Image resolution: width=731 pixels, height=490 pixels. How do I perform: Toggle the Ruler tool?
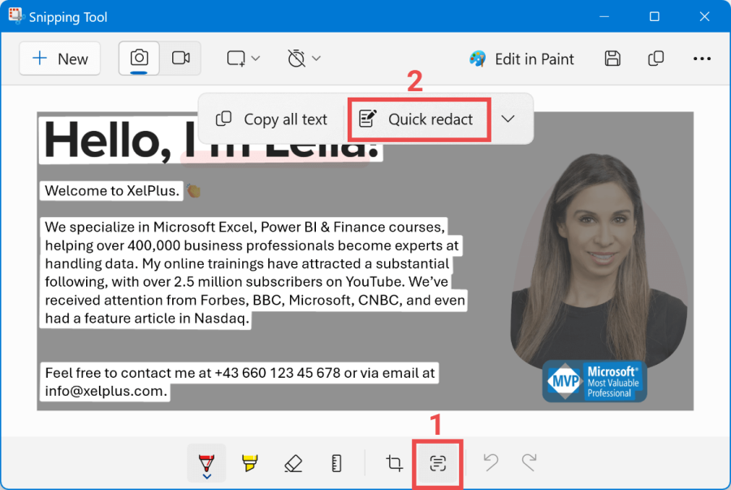[337, 463]
